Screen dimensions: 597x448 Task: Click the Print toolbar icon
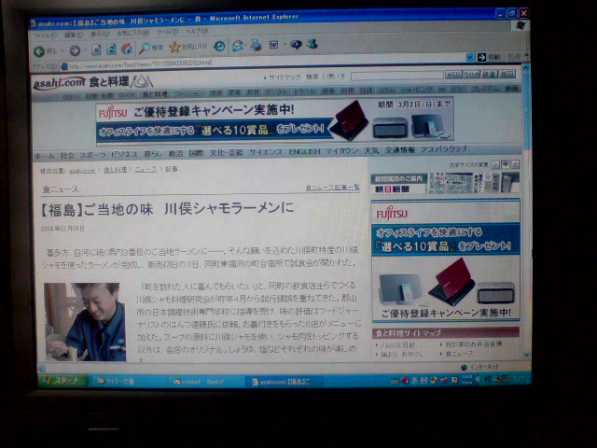256,46
